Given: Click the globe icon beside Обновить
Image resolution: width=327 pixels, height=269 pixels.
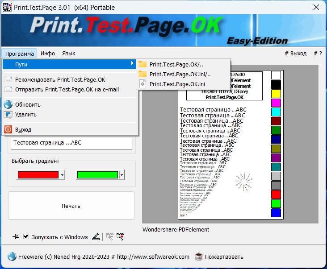Looking at the screenshot, I should [x=8, y=104].
